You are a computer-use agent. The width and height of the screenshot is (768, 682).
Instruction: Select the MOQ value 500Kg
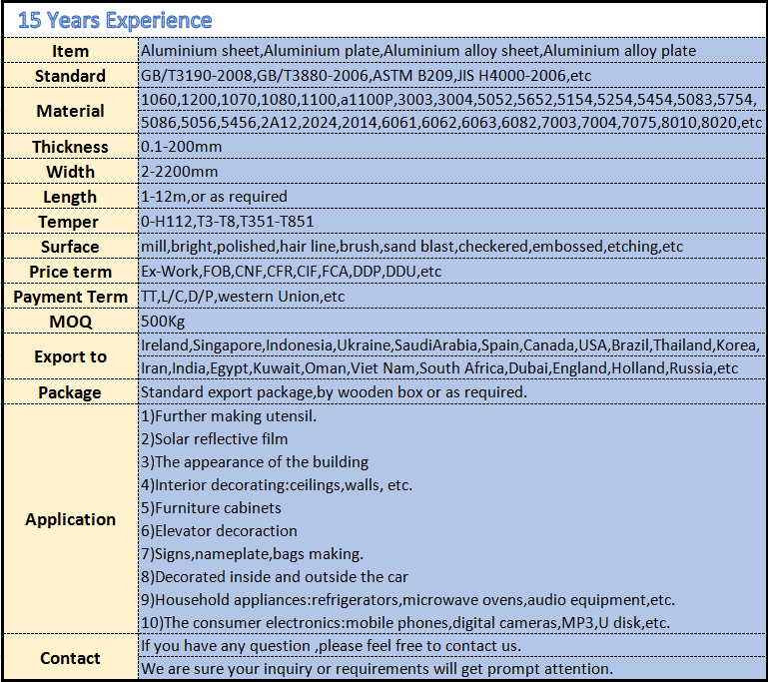(163, 322)
